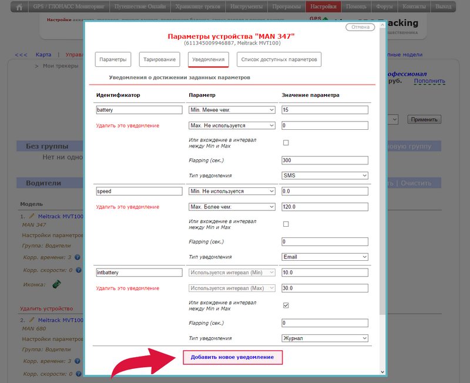Click the Flapping input field with value 300
The height and width of the screenshot is (383, 470).
coord(325,160)
